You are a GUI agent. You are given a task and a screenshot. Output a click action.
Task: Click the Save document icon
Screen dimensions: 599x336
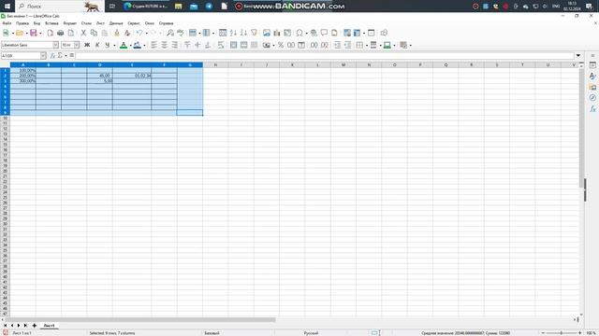click(34, 34)
